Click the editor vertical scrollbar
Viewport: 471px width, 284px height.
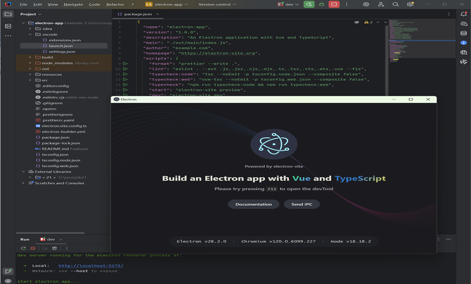[x=386, y=60]
